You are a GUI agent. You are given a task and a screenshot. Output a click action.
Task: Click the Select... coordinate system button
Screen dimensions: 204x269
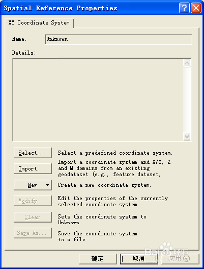33,153
